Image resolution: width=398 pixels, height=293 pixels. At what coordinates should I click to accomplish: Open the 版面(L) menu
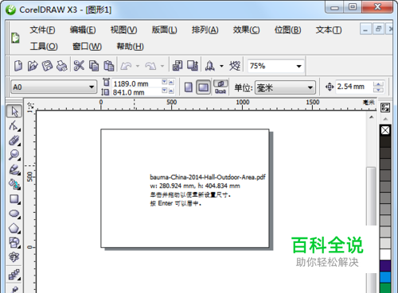(165, 30)
